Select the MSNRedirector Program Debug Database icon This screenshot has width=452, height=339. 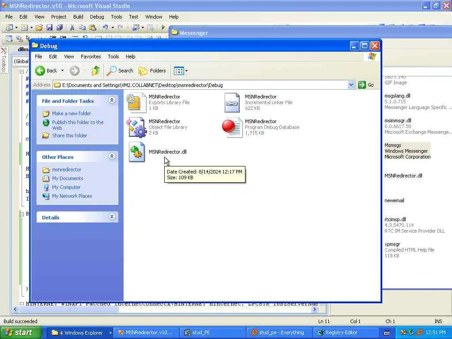click(x=232, y=127)
